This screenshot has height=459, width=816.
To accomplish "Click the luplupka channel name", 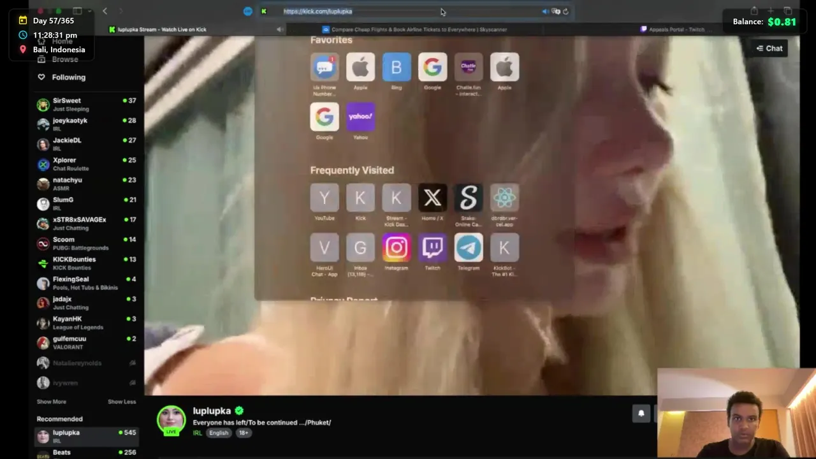I will point(212,411).
